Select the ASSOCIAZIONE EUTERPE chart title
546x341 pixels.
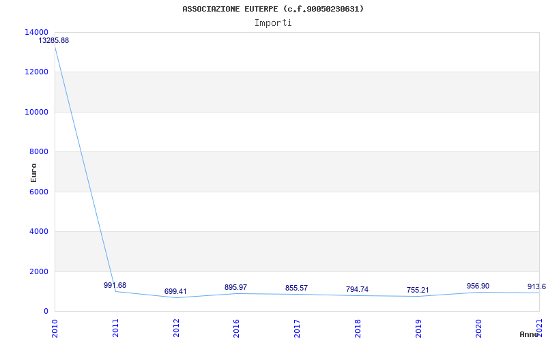point(231,9)
